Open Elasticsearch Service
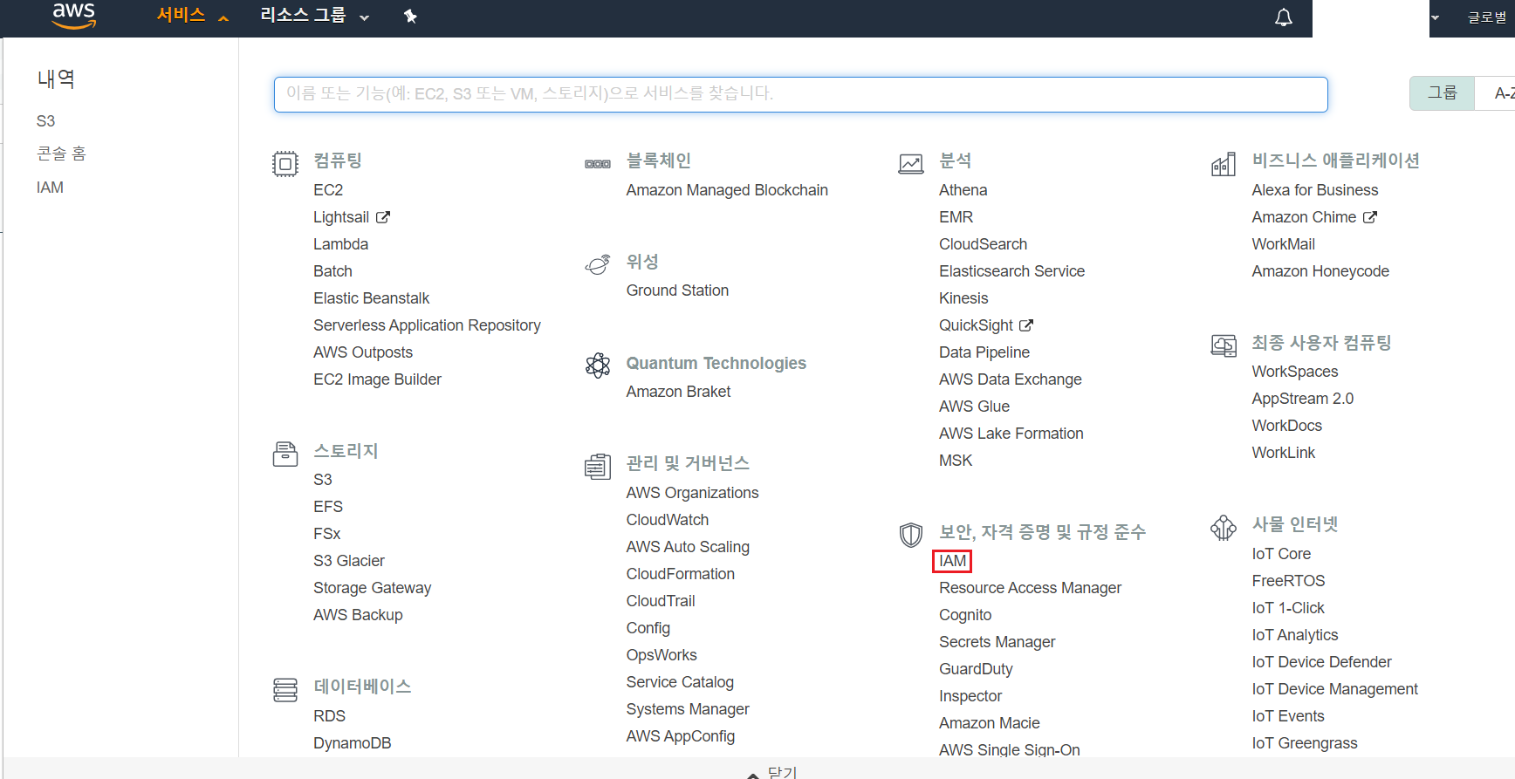Viewport: 1515px width, 779px height. coord(1011,271)
